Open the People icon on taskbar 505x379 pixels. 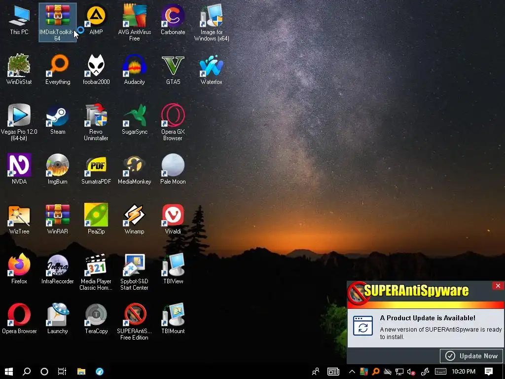316,372
